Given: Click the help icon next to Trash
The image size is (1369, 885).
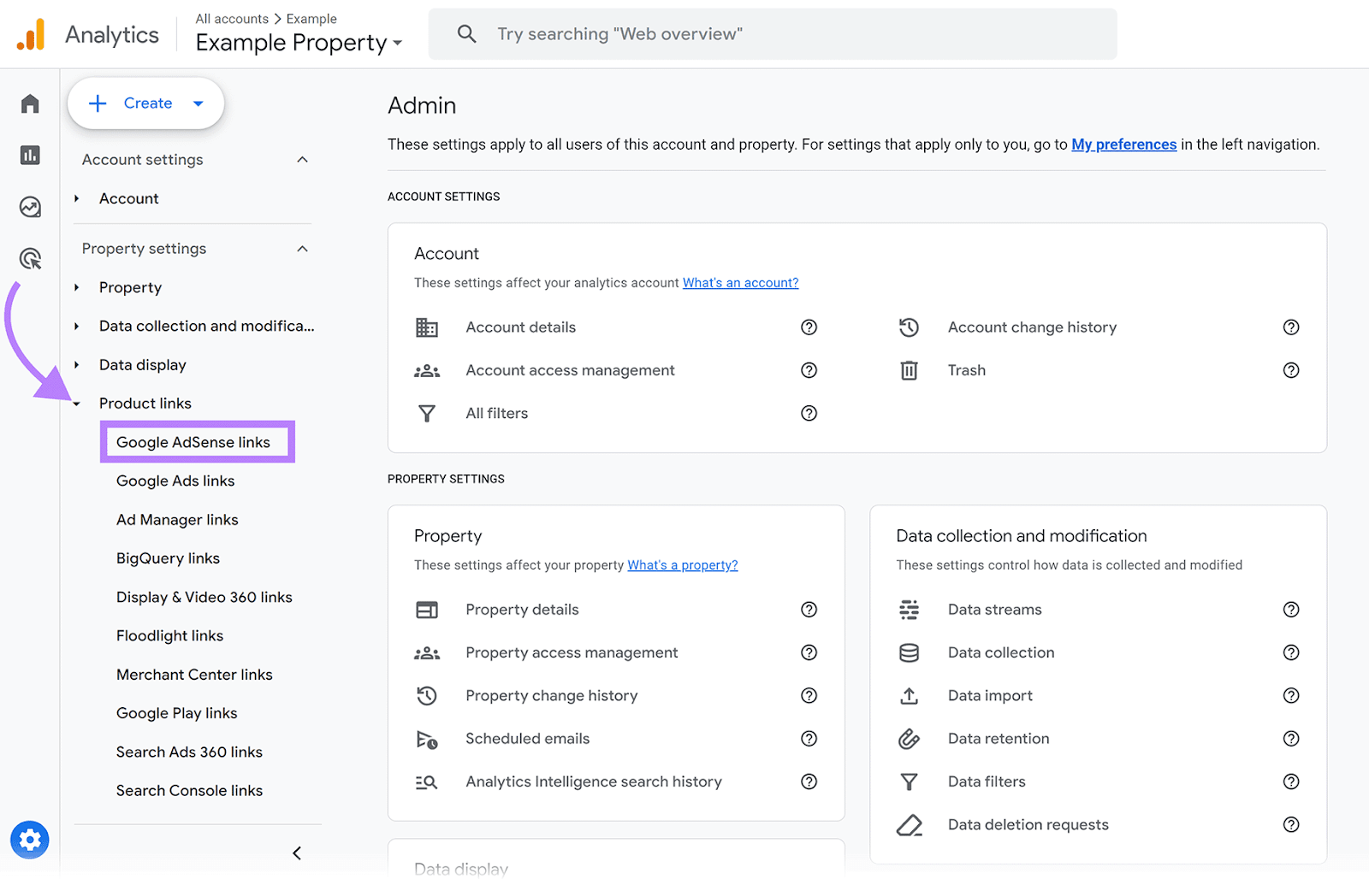Looking at the screenshot, I should pyautogui.click(x=1291, y=370).
